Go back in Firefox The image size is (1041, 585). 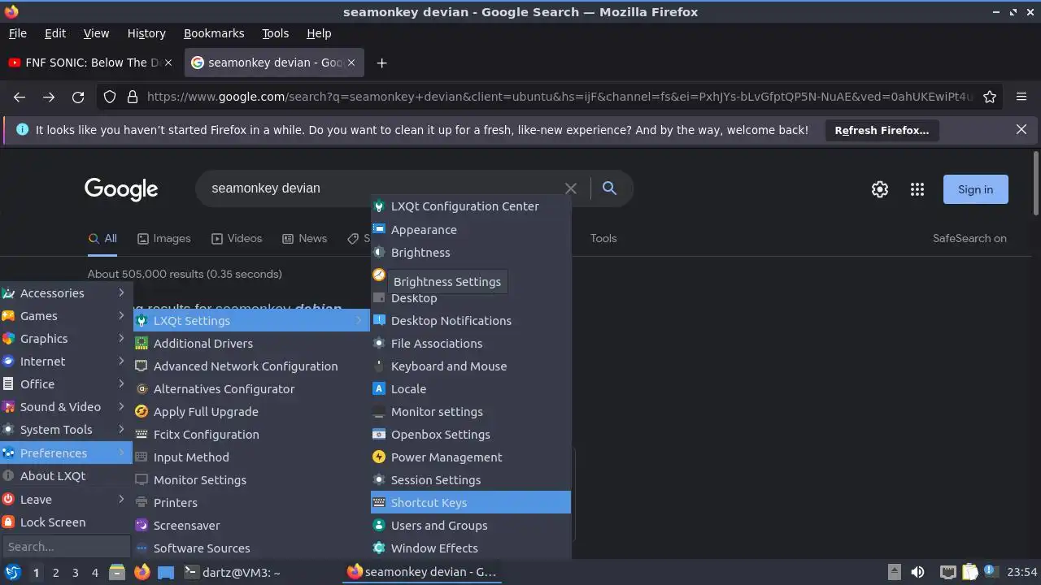pyautogui.click(x=20, y=97)
